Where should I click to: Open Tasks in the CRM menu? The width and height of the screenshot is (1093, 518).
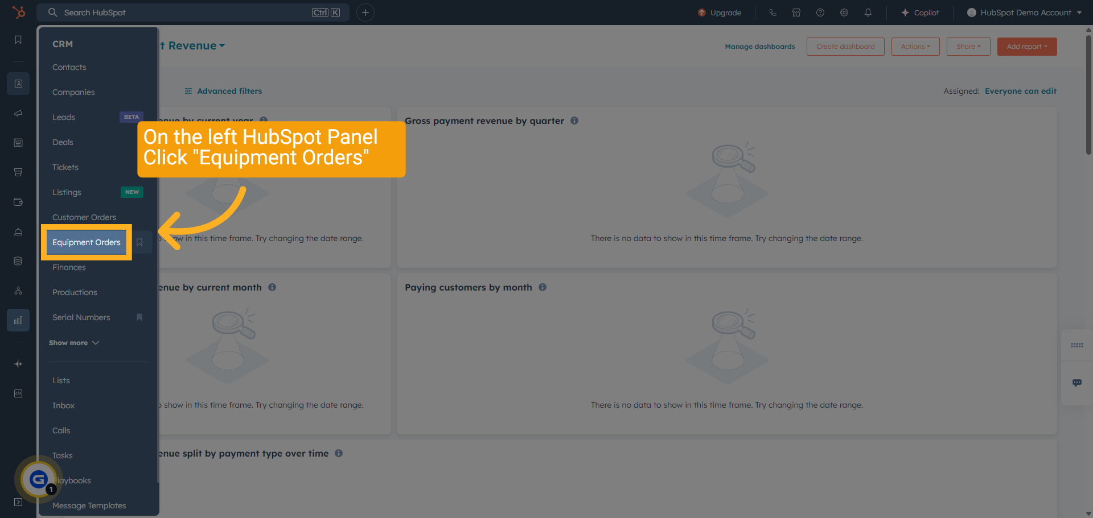pos(62,455)
